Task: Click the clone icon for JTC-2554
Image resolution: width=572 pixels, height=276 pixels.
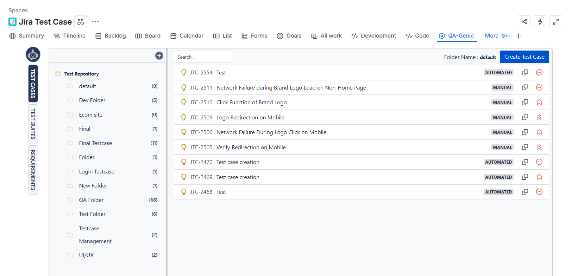Action: (524, 72)
